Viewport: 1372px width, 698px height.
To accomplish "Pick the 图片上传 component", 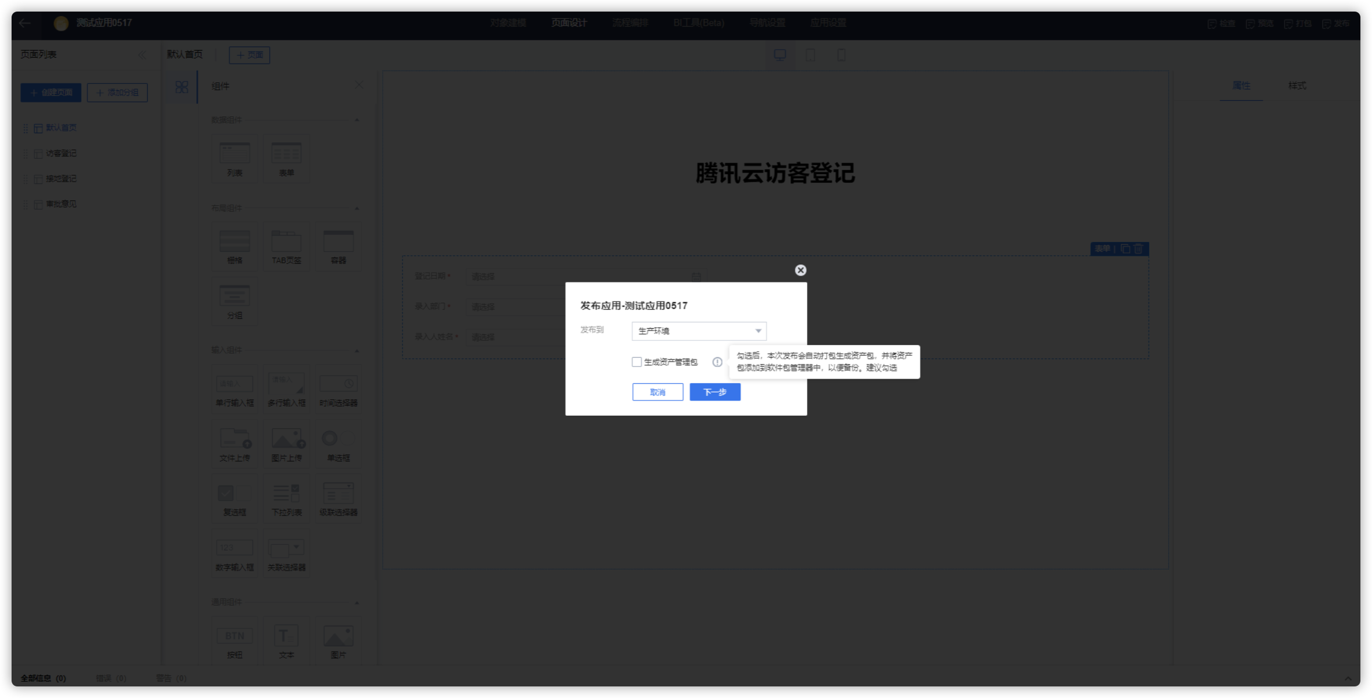I will [x=287, y=444].
